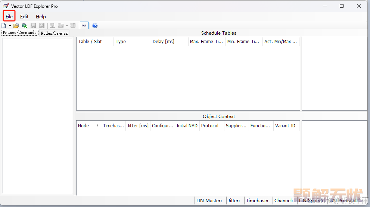Viewport: 370px width, 207px height.
Task: Sort by the Node column header
Action: [89, 126]
